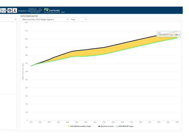Click the KAPSARC logo
The image size is (189, 138).
click(x=52, y=11)
